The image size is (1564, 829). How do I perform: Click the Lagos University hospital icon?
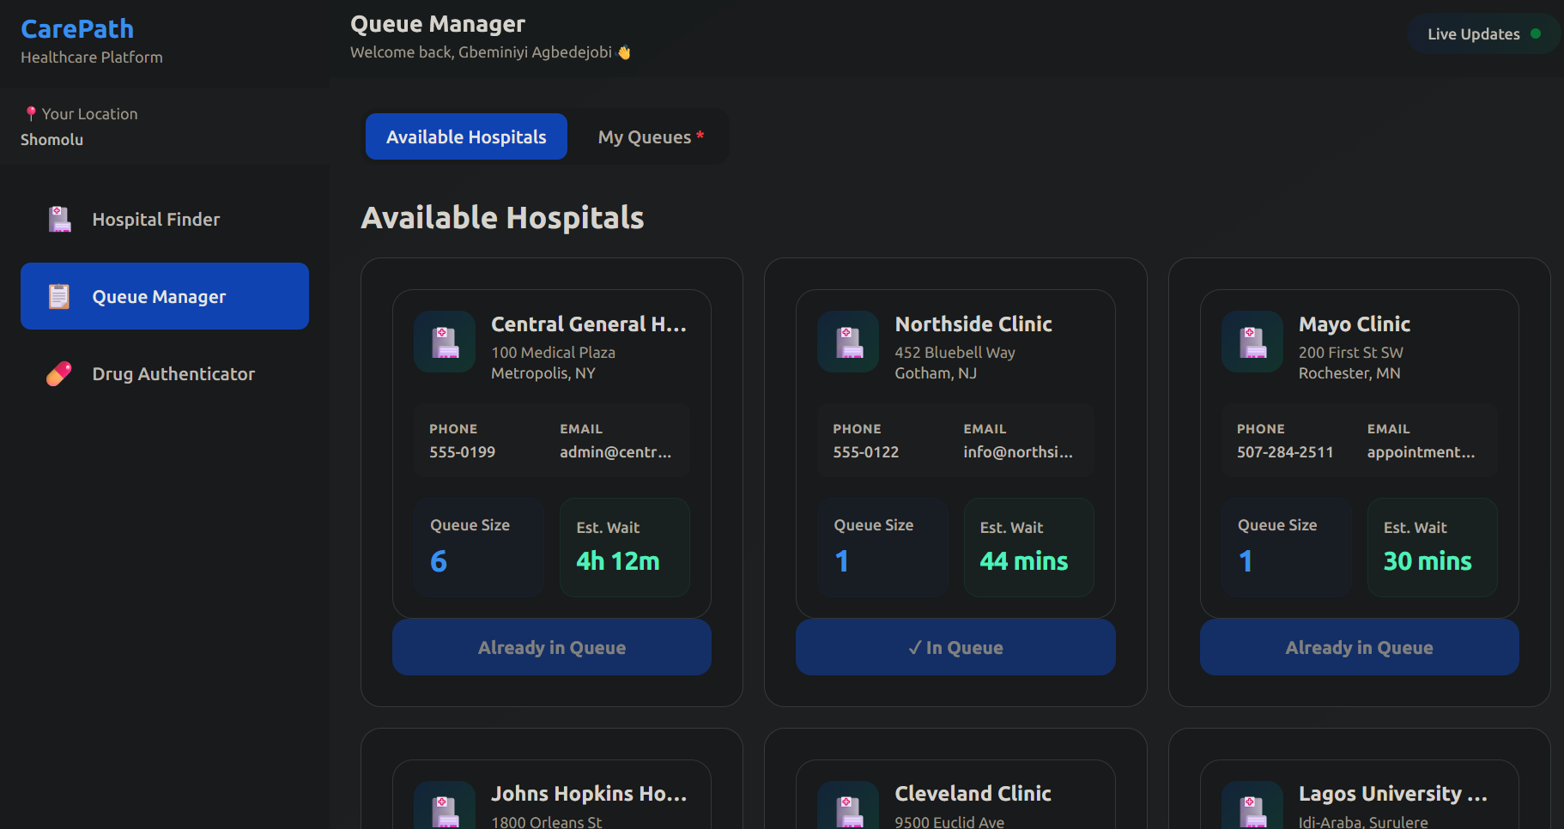[1252, 807]
